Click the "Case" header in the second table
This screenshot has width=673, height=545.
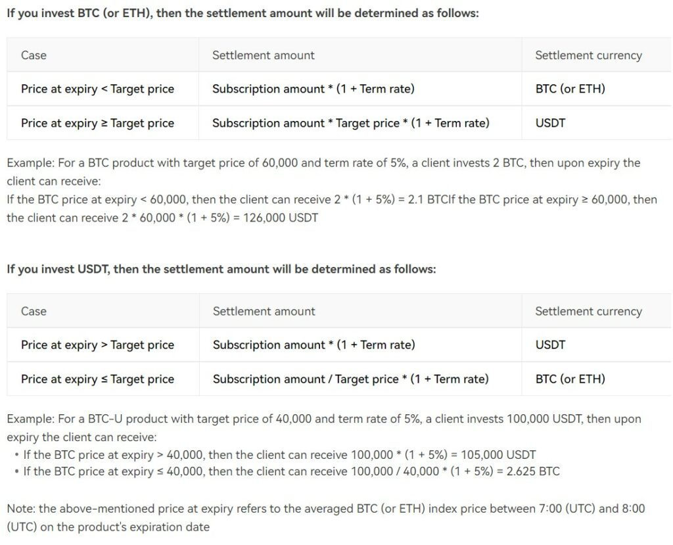pyautogui.click(x=34, y=311)
